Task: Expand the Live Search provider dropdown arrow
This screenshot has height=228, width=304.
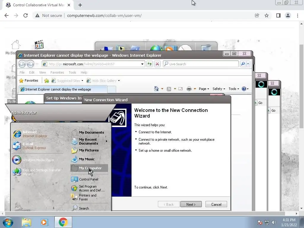Action: pyautogui.click(x=248, y=64)
